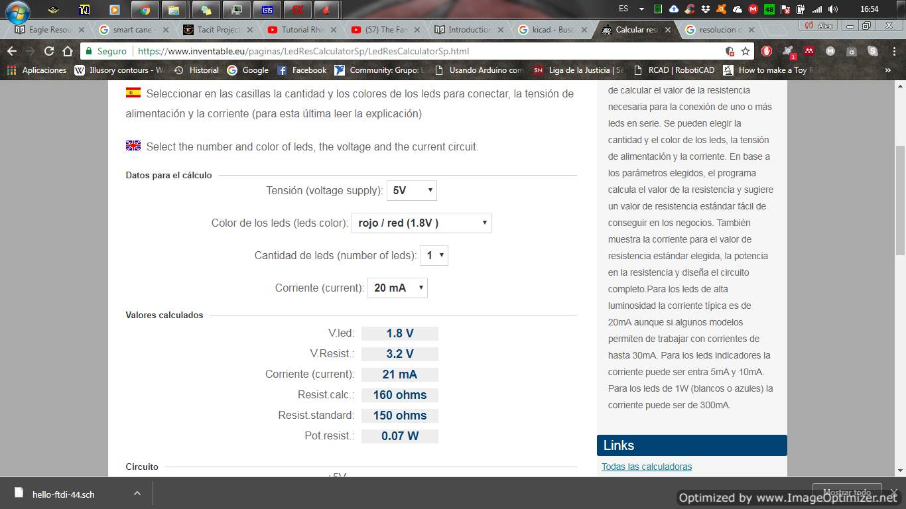Click the page vertical scrollbar thumb
The height and width of the screenshot is (509, 906).
pyautogui.click(x=900, y=201)
